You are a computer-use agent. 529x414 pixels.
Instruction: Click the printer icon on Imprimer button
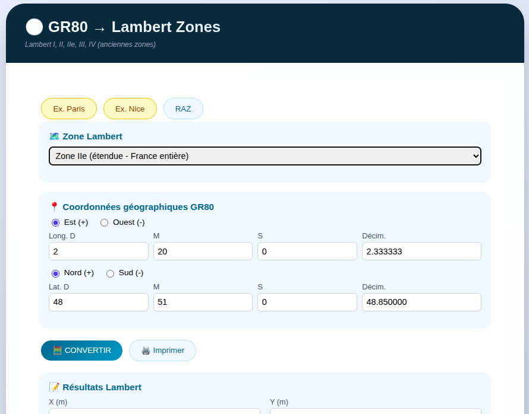coord(146,351)
